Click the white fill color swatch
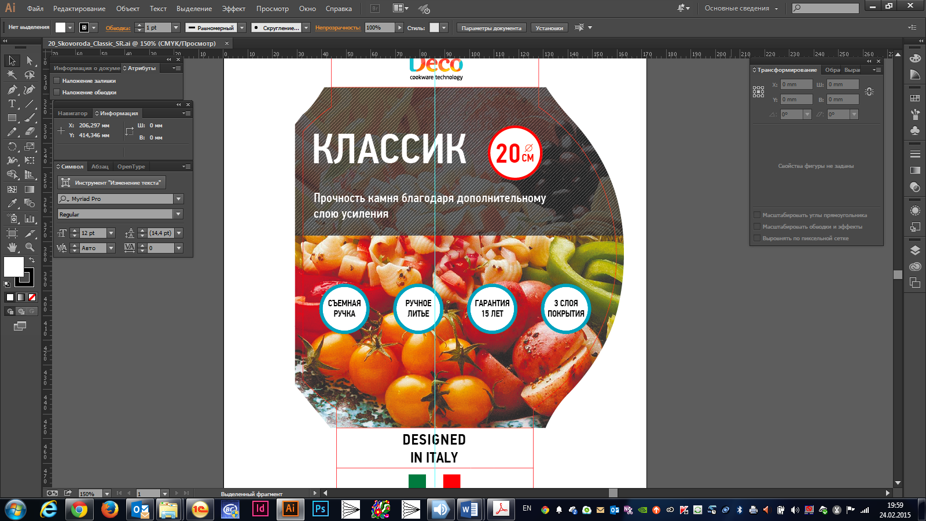Image resolution: width=926 pixels, height=521 pixels. [x=14, y=267]
